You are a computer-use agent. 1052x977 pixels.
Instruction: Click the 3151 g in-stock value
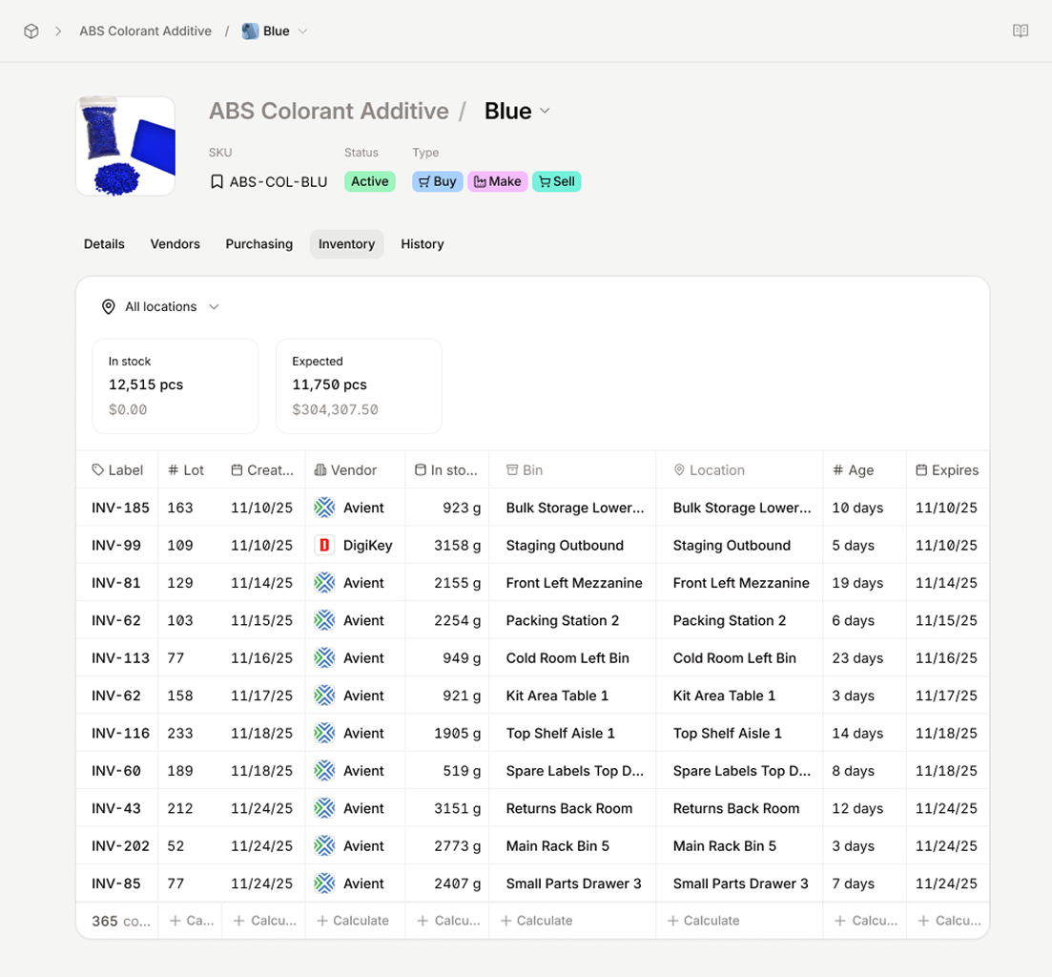(x=457, y=808)
